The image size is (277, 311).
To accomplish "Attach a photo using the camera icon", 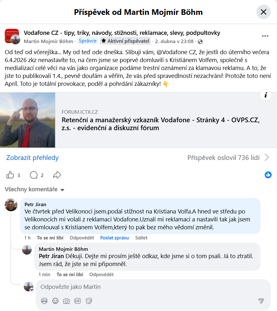I will click(66, 301).
